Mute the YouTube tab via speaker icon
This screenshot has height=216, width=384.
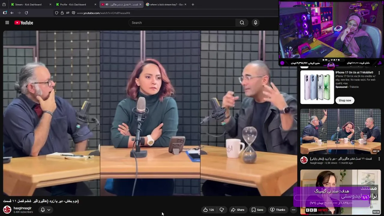(107, 4)
